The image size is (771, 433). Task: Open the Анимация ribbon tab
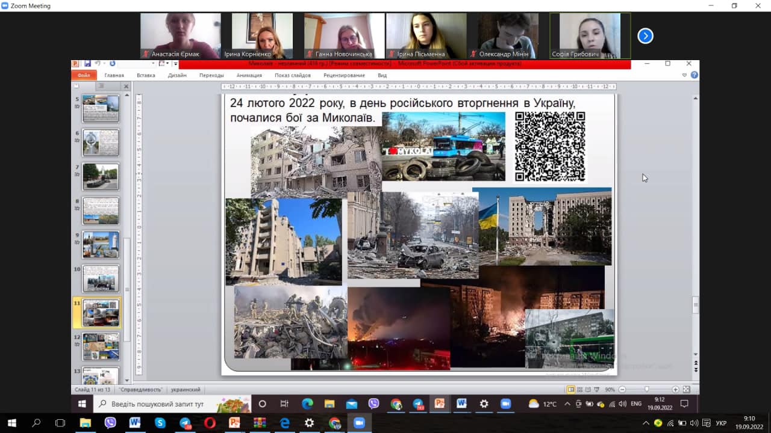click(x=249, y=75)
